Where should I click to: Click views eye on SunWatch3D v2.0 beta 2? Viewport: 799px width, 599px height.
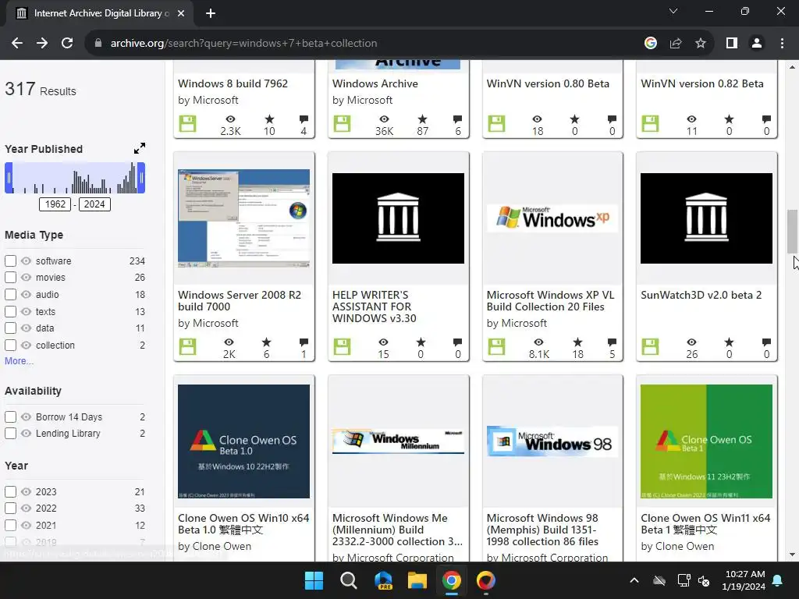(x=691, y=342)
